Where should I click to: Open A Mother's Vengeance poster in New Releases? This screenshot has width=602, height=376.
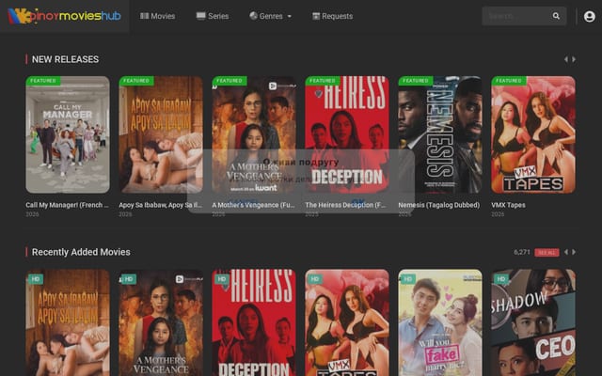coord(254,134)
